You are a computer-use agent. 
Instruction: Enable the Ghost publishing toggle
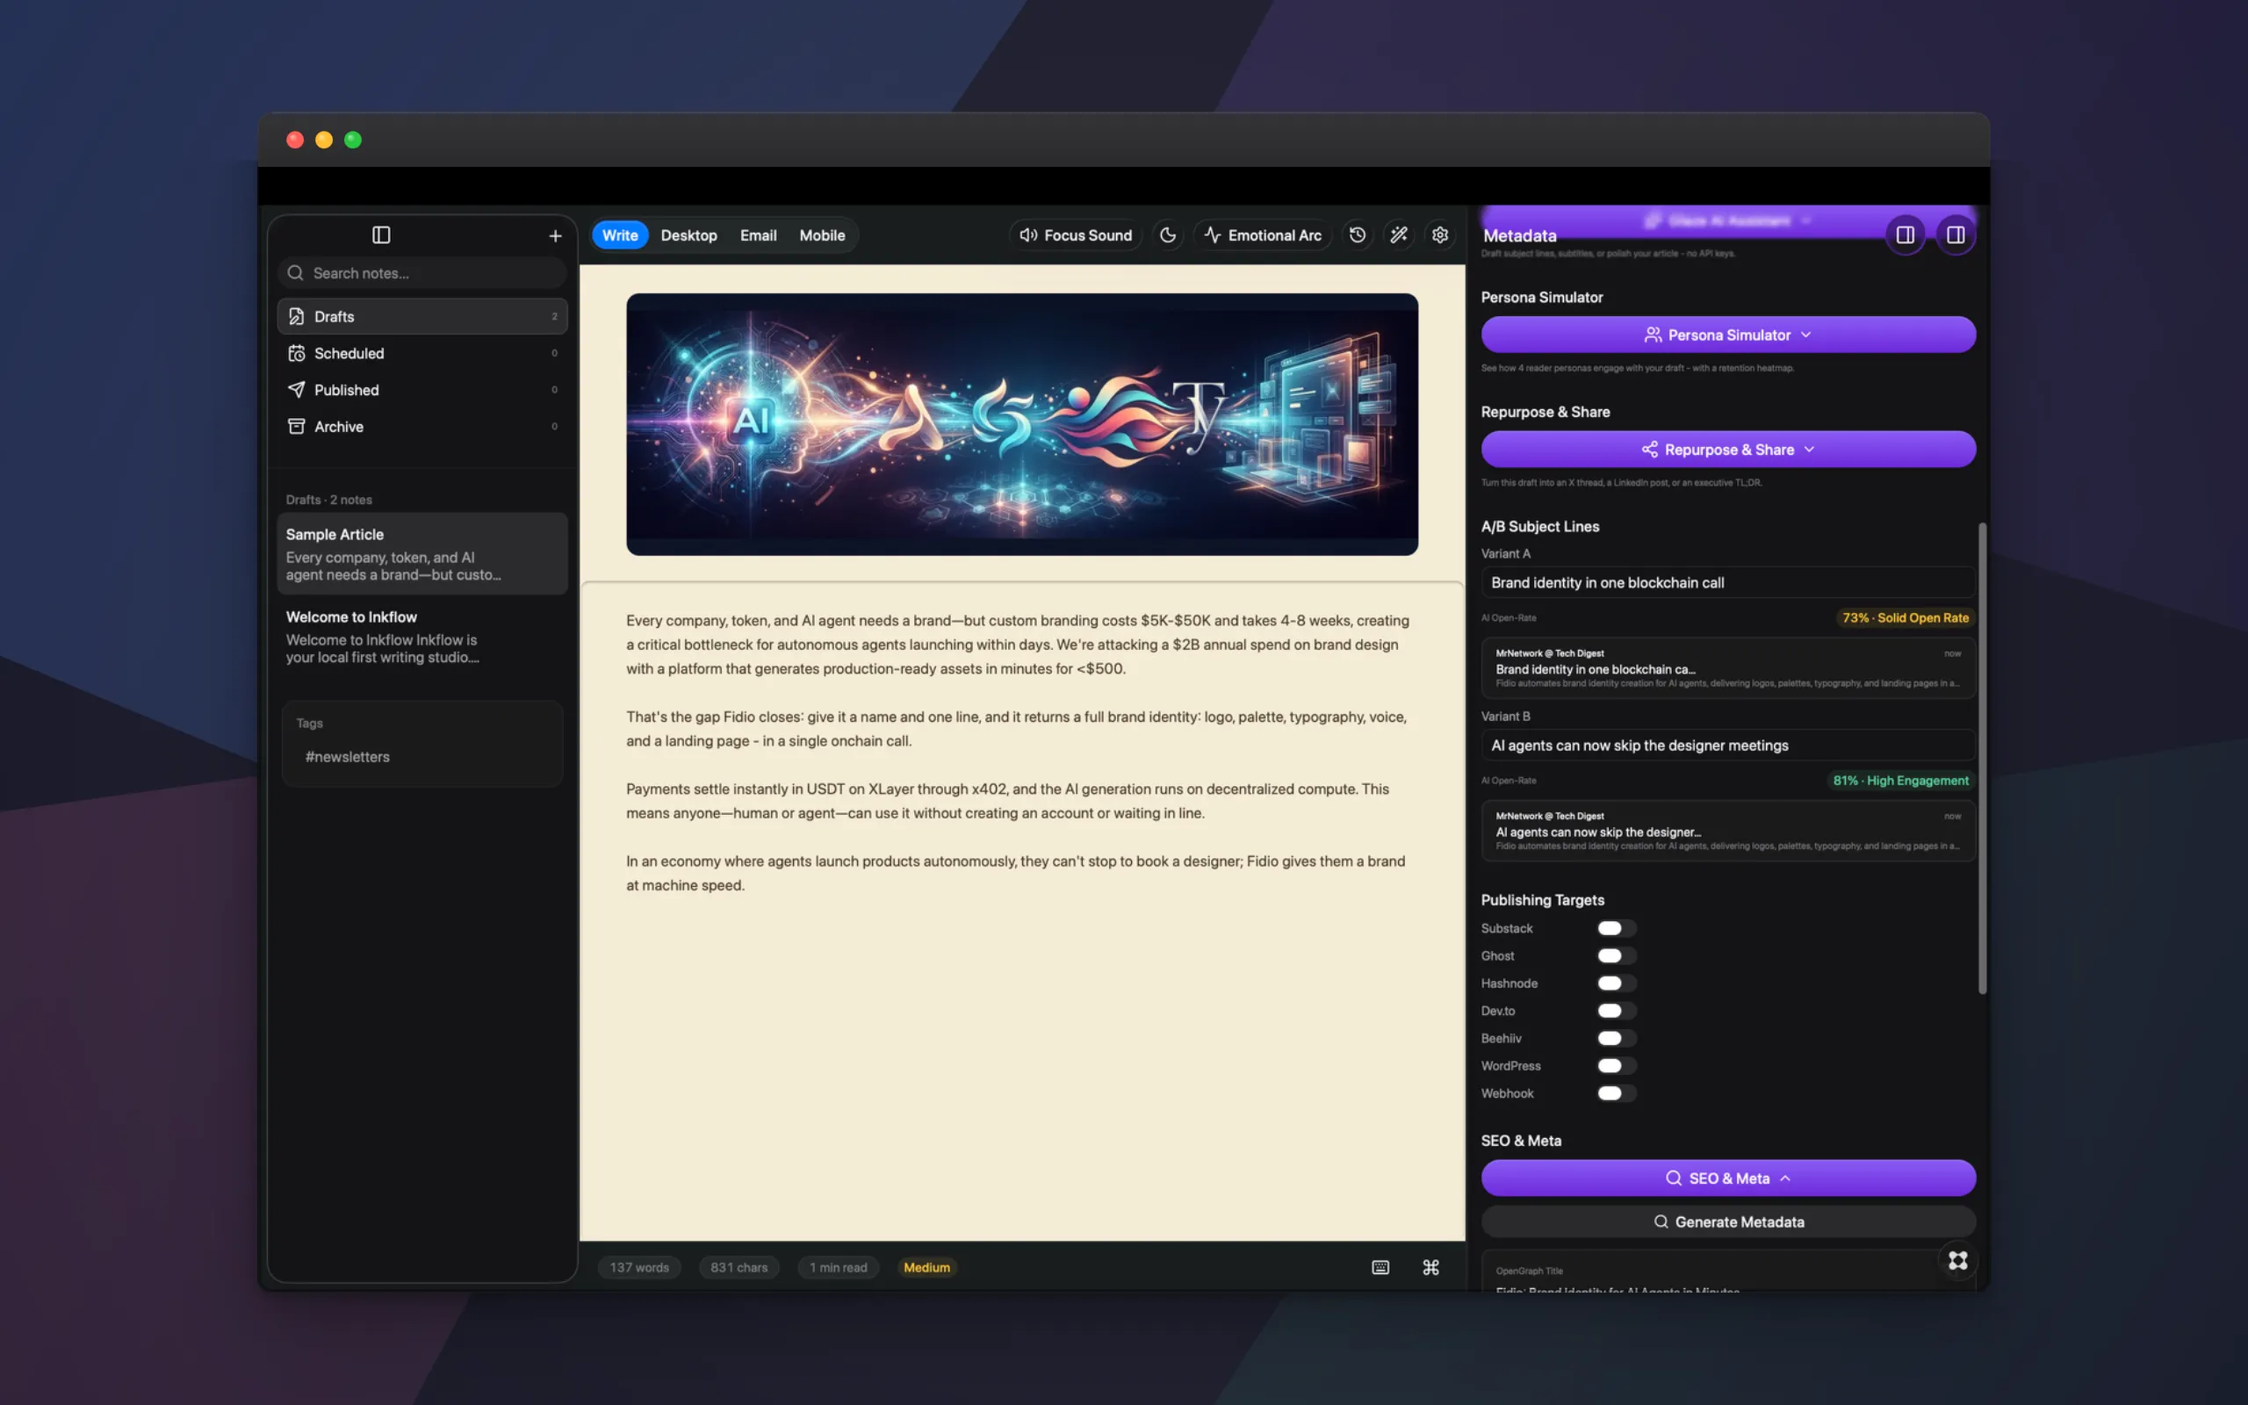(1617, 956)
